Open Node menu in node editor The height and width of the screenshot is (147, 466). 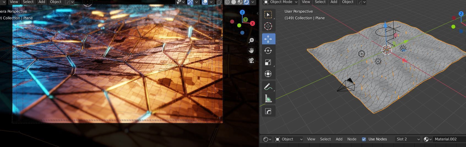pyautogui.click(x=352, y=139)
